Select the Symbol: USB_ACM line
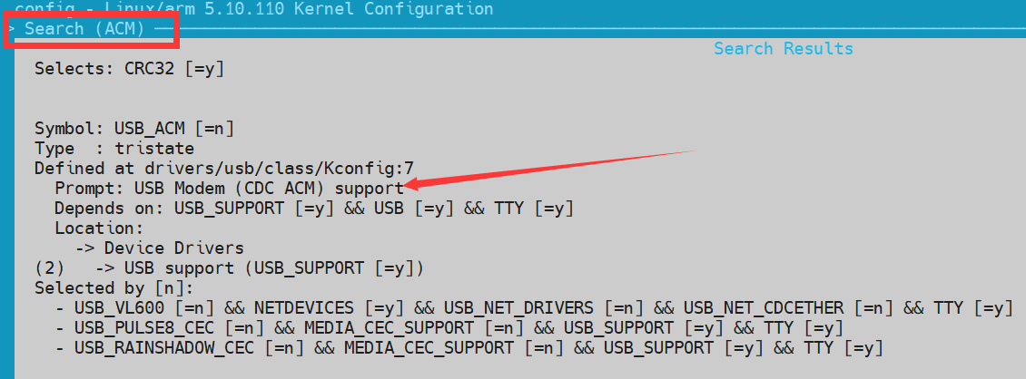Screen dimensions: 1026x379 point(134,129)
